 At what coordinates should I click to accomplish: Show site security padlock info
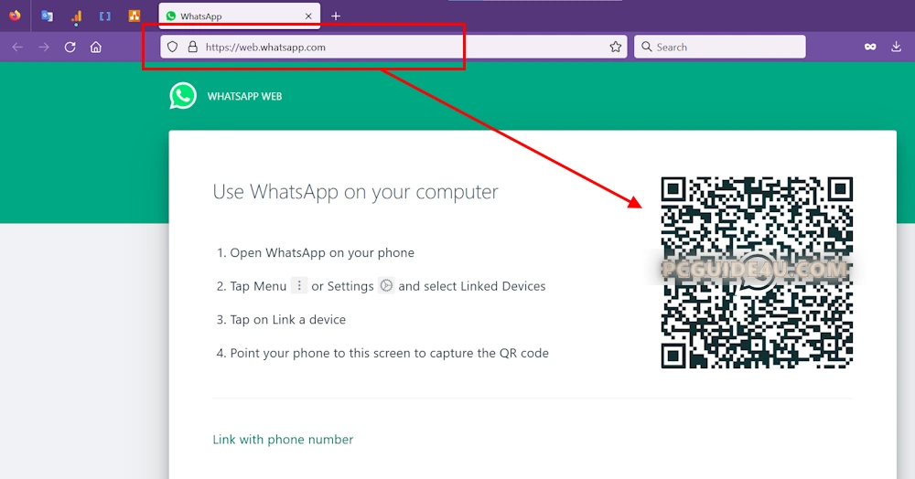[x=192, y=48]
